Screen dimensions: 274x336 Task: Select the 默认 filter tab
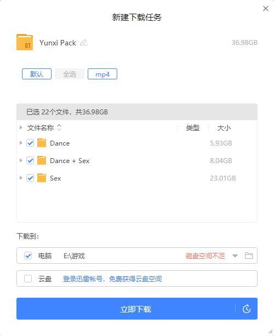click(x=37, y=74)
